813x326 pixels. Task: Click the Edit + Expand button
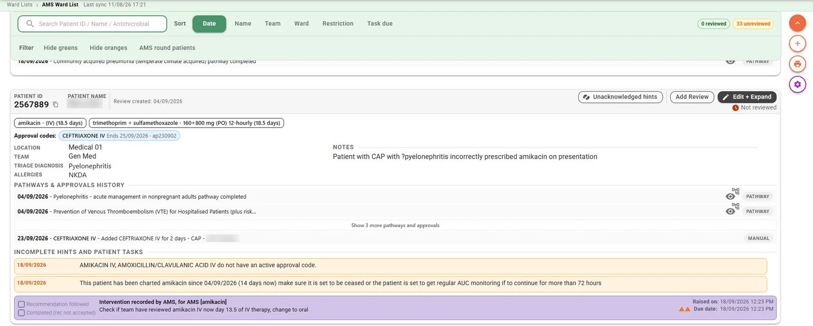click(x=747, y=97)
